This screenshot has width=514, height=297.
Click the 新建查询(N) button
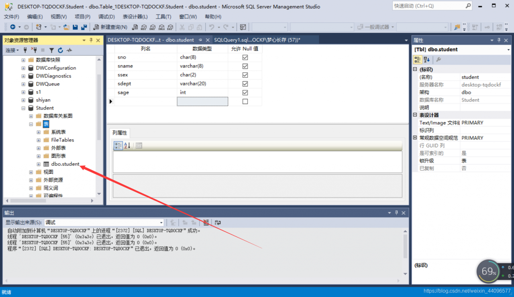pos(110,27)
